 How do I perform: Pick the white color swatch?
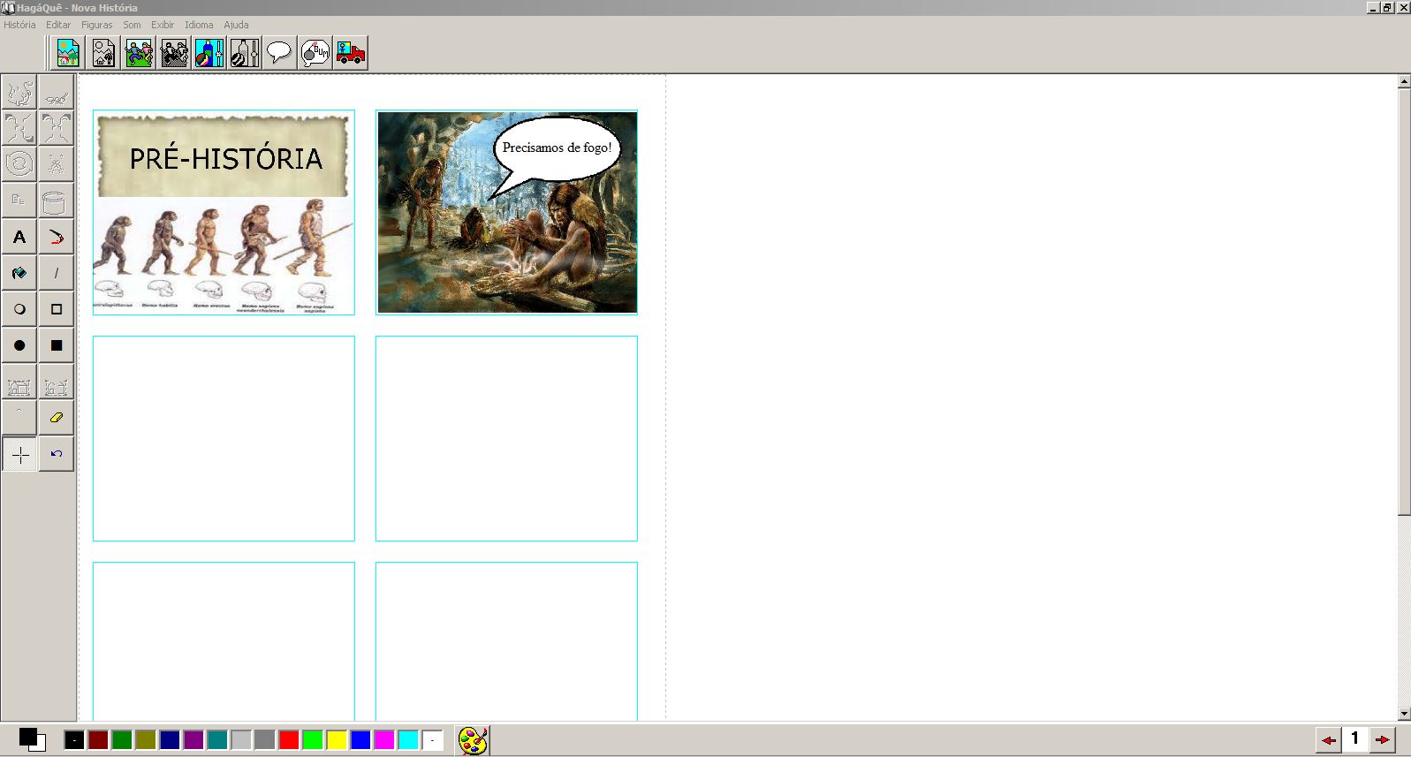pos(432,740)
